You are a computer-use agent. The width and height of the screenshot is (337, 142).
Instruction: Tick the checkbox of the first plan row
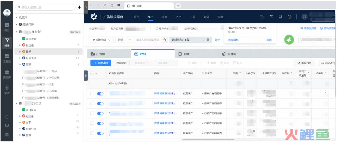92,94
